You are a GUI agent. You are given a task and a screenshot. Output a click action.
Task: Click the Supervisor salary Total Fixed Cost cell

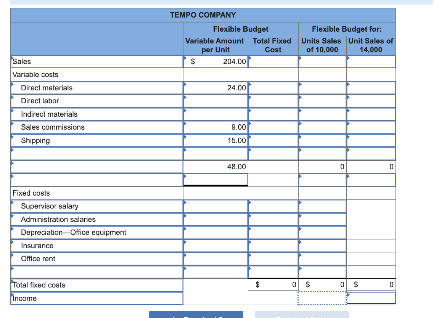point(273,206)
